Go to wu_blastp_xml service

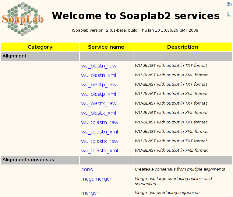coord(98,94)
